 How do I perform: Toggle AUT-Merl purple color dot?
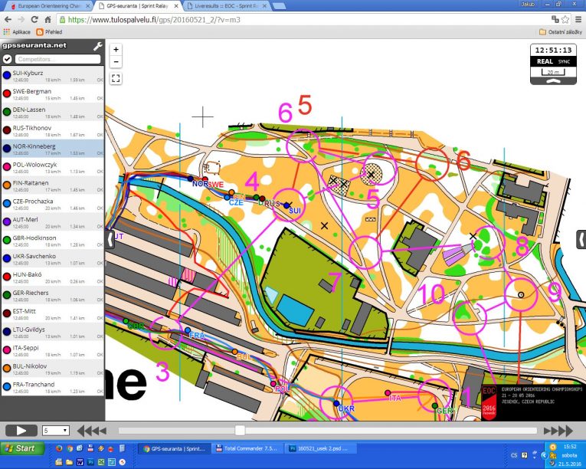point(7,221)
